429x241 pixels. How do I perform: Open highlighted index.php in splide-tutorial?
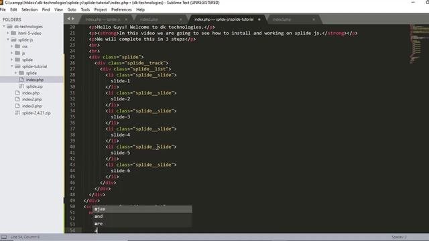point(35,80)
